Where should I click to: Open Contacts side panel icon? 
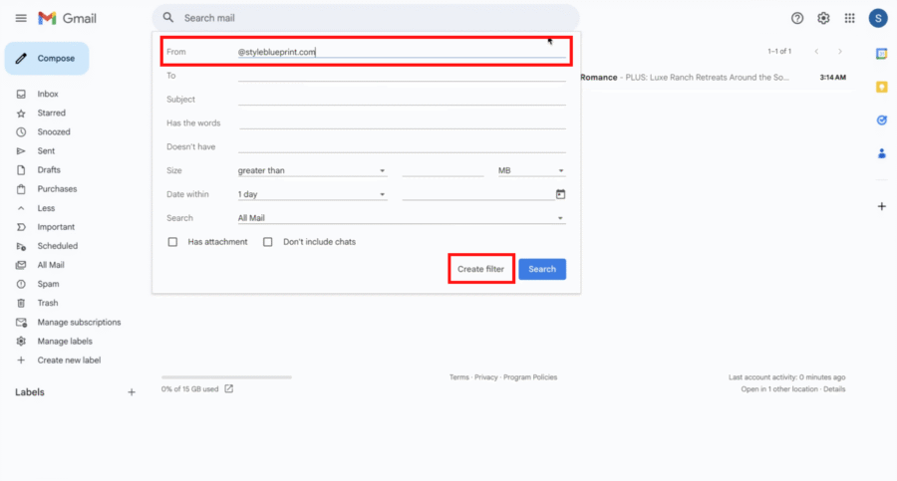pos(882,153)
